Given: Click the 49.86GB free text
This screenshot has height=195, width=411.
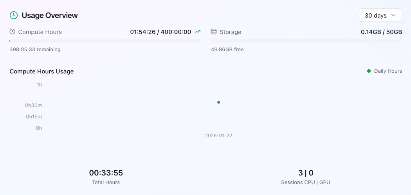Looking at the screenshot, I should [x=227, y=49].
